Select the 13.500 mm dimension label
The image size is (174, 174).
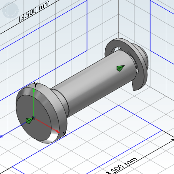click(x=33, y=11)
